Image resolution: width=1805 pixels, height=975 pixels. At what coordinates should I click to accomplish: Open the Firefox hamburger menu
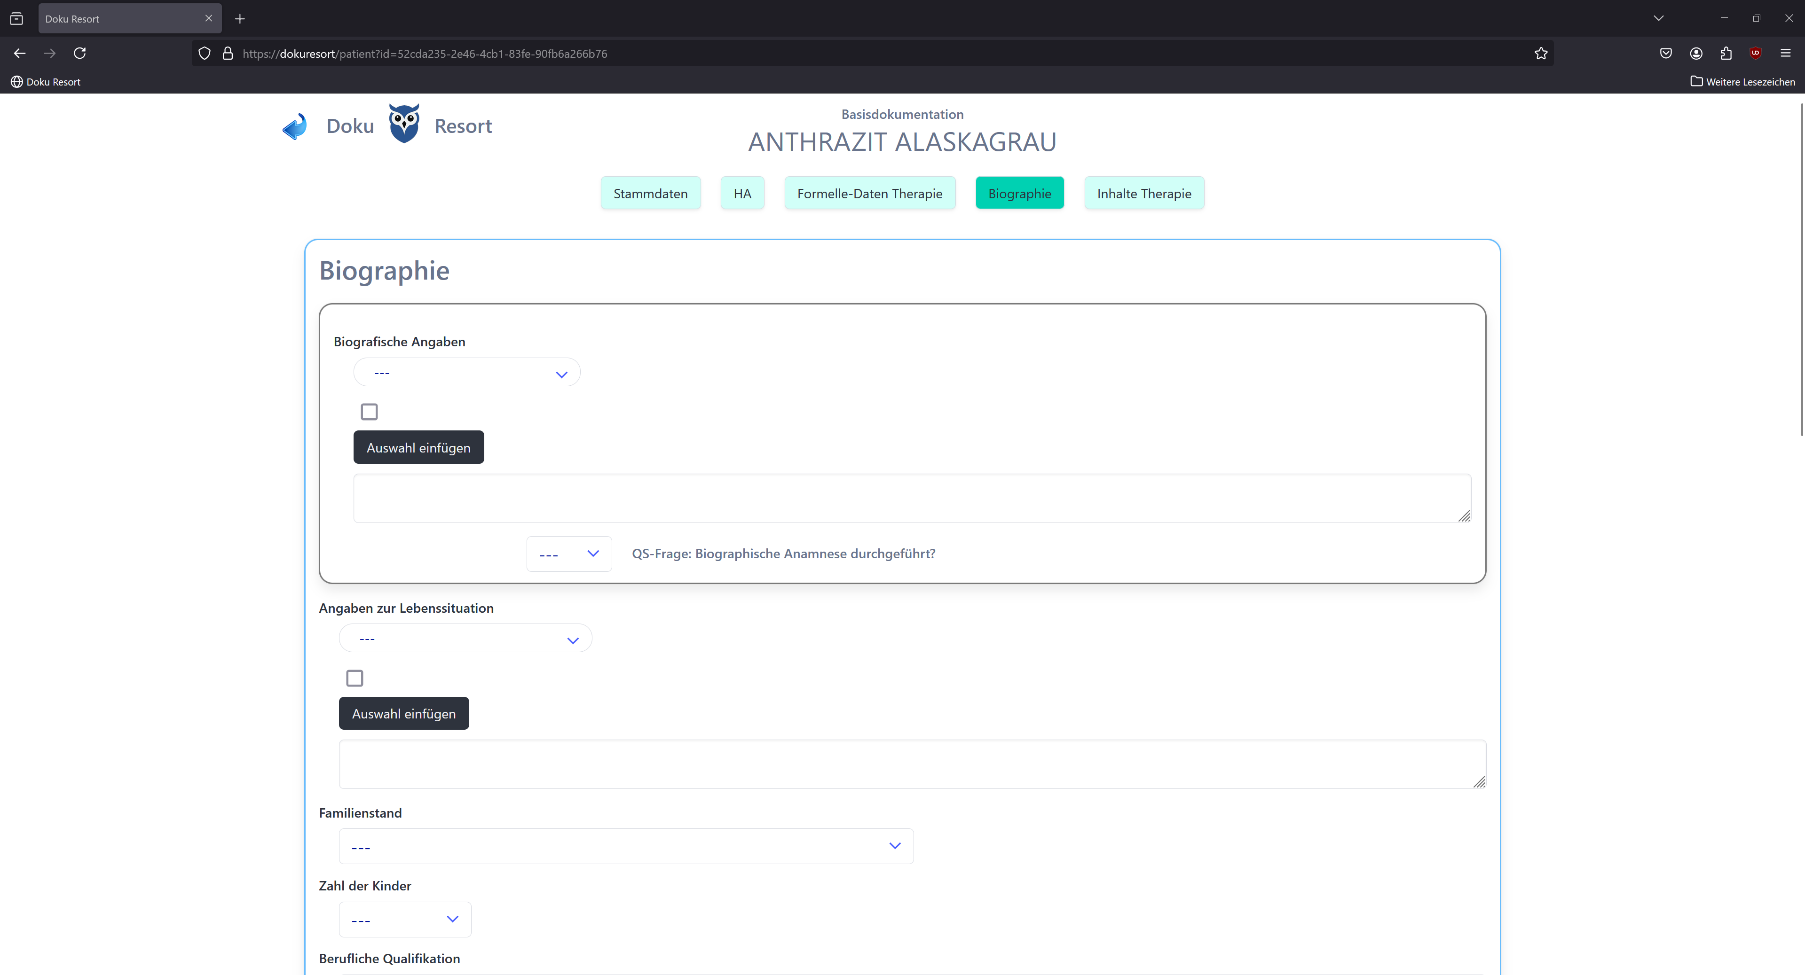[x=1785, y=53]
